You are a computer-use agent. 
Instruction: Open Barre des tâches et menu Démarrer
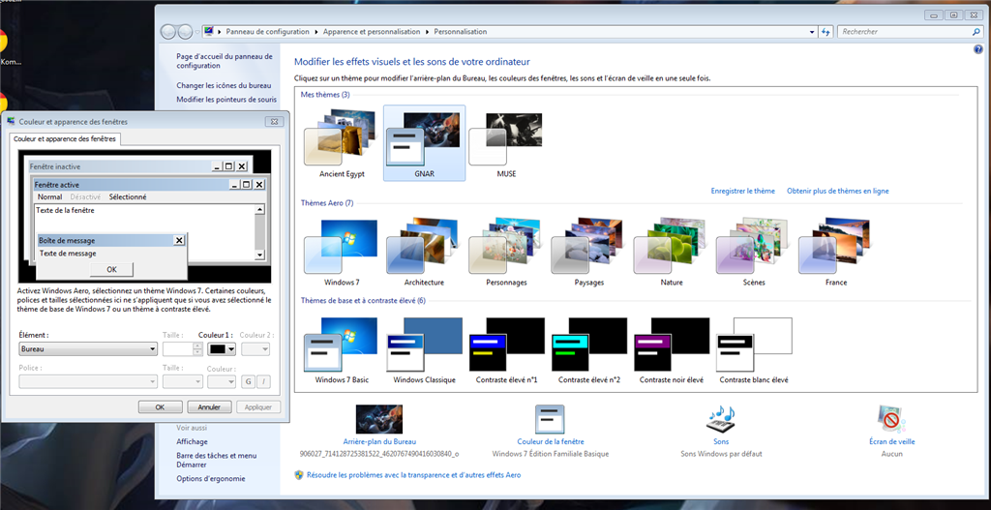coord(217,460)
